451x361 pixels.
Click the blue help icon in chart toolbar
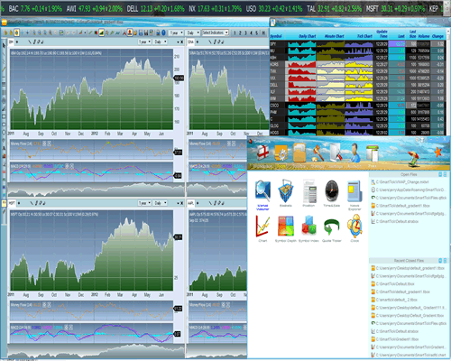163,32
